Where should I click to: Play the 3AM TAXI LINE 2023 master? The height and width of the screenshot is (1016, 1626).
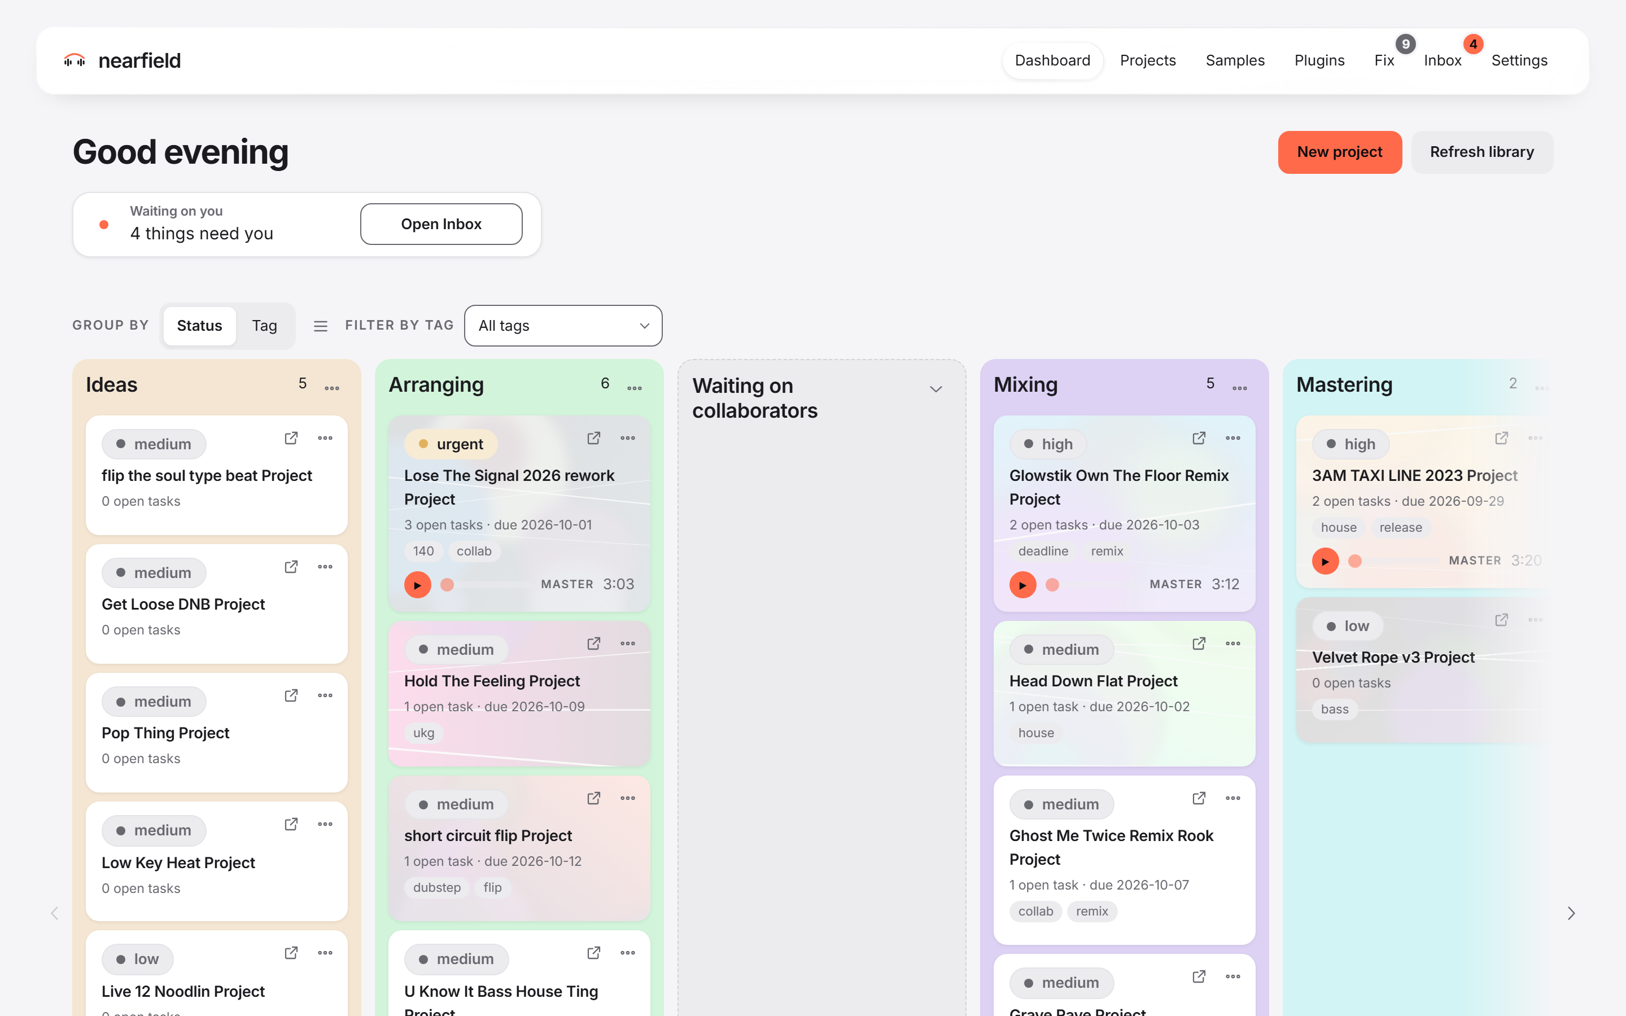(x=1325, y=561)
